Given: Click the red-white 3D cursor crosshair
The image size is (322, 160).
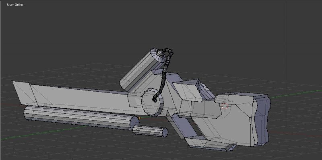Looking at the screenshot, I should click(225, 106).
